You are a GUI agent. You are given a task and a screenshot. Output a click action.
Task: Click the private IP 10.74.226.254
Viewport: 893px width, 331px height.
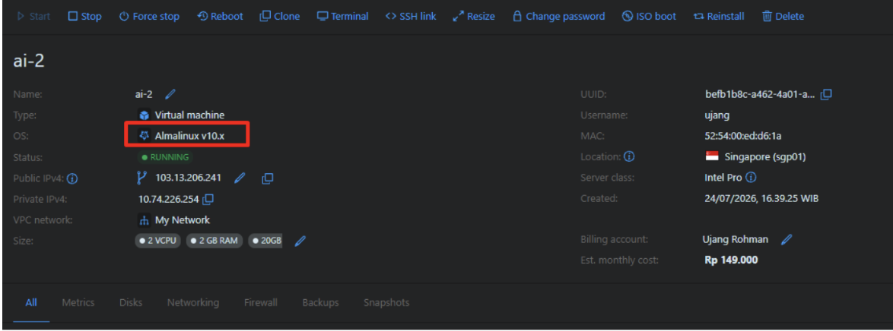pyautogui.click(x=169, y=200)
